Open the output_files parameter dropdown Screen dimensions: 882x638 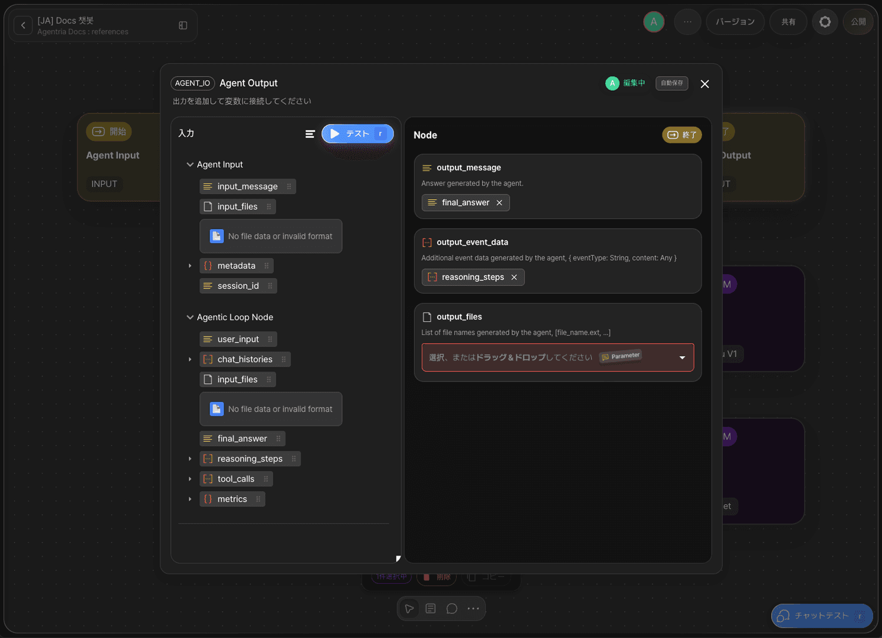682,358
